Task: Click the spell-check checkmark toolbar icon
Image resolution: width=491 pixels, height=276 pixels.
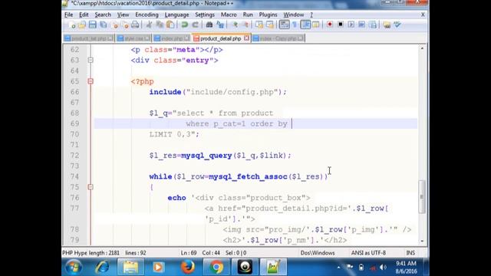Action: click(397, 25)
